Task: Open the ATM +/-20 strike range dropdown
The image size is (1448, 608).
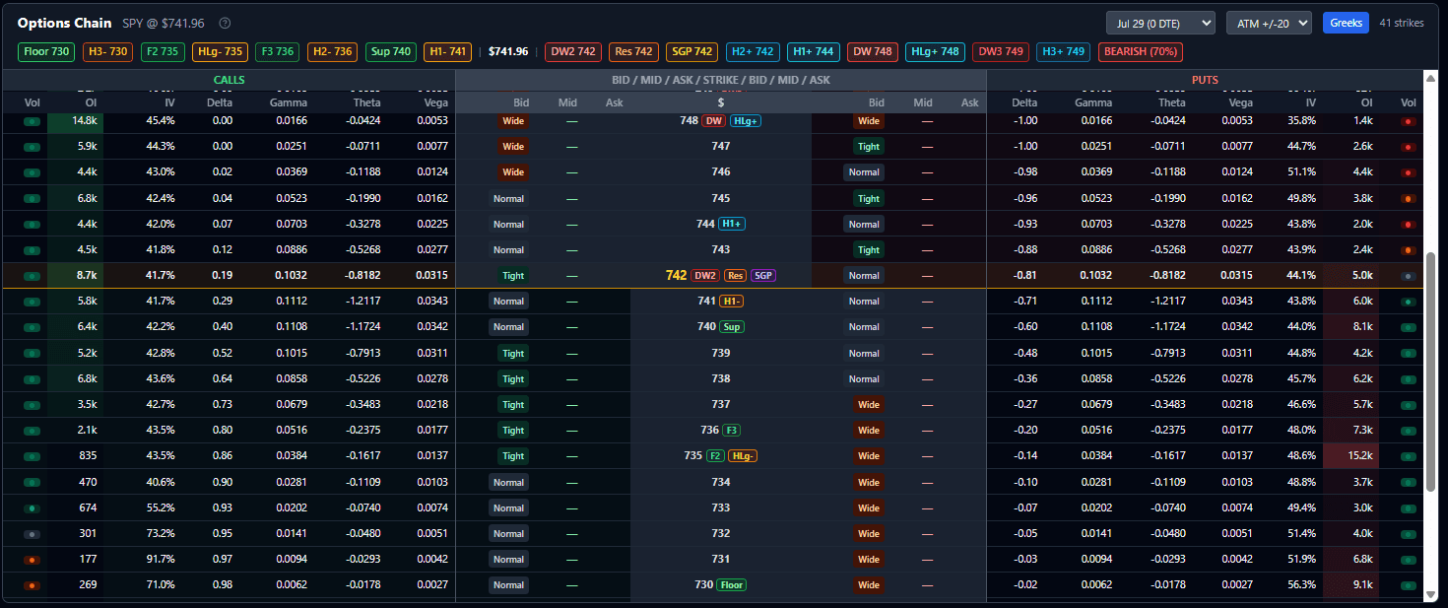Action: pyautogui.click(x=1269, y=23)
